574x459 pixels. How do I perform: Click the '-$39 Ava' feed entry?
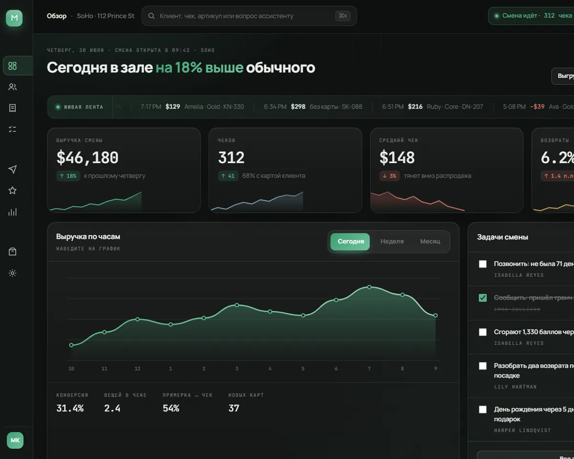pos(539,107)
